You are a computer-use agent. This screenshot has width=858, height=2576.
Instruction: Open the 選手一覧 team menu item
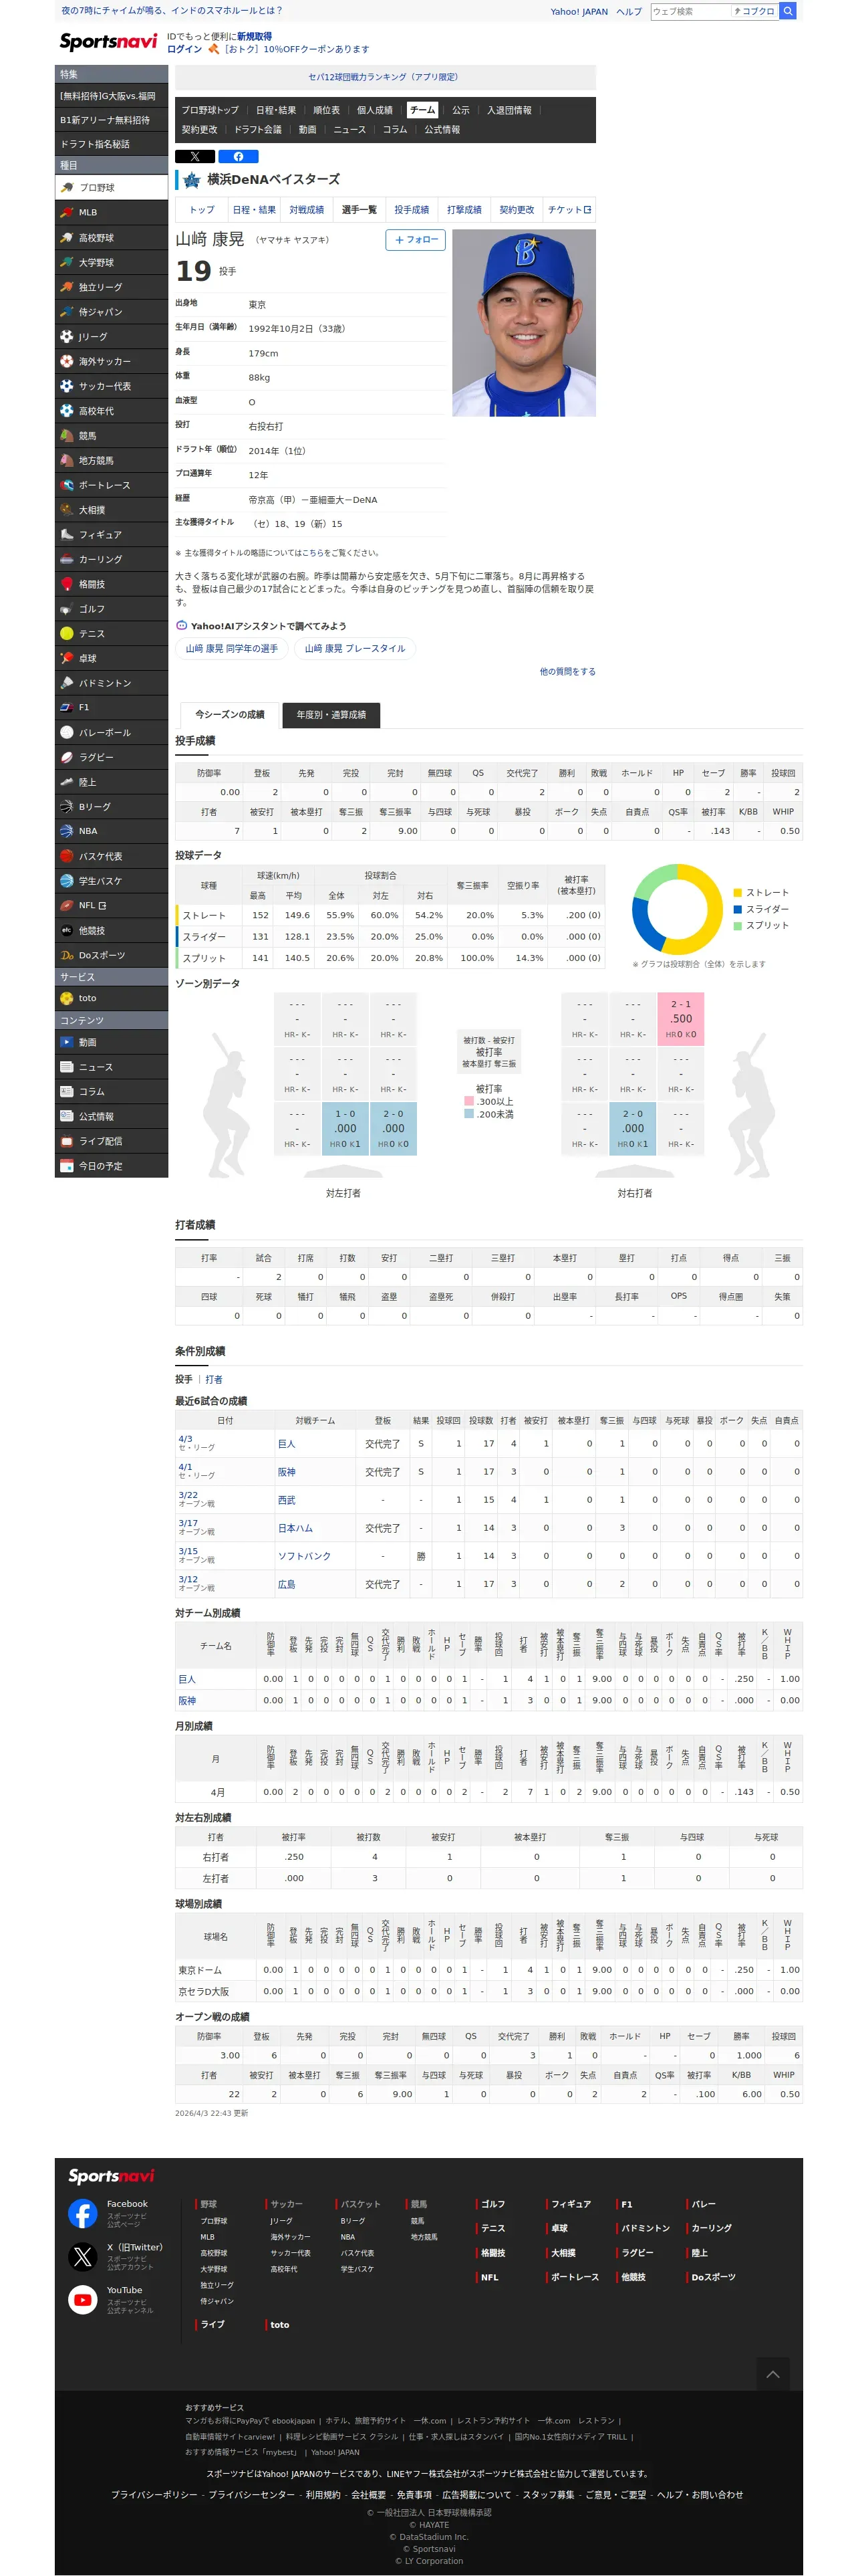tap(359, 210)
